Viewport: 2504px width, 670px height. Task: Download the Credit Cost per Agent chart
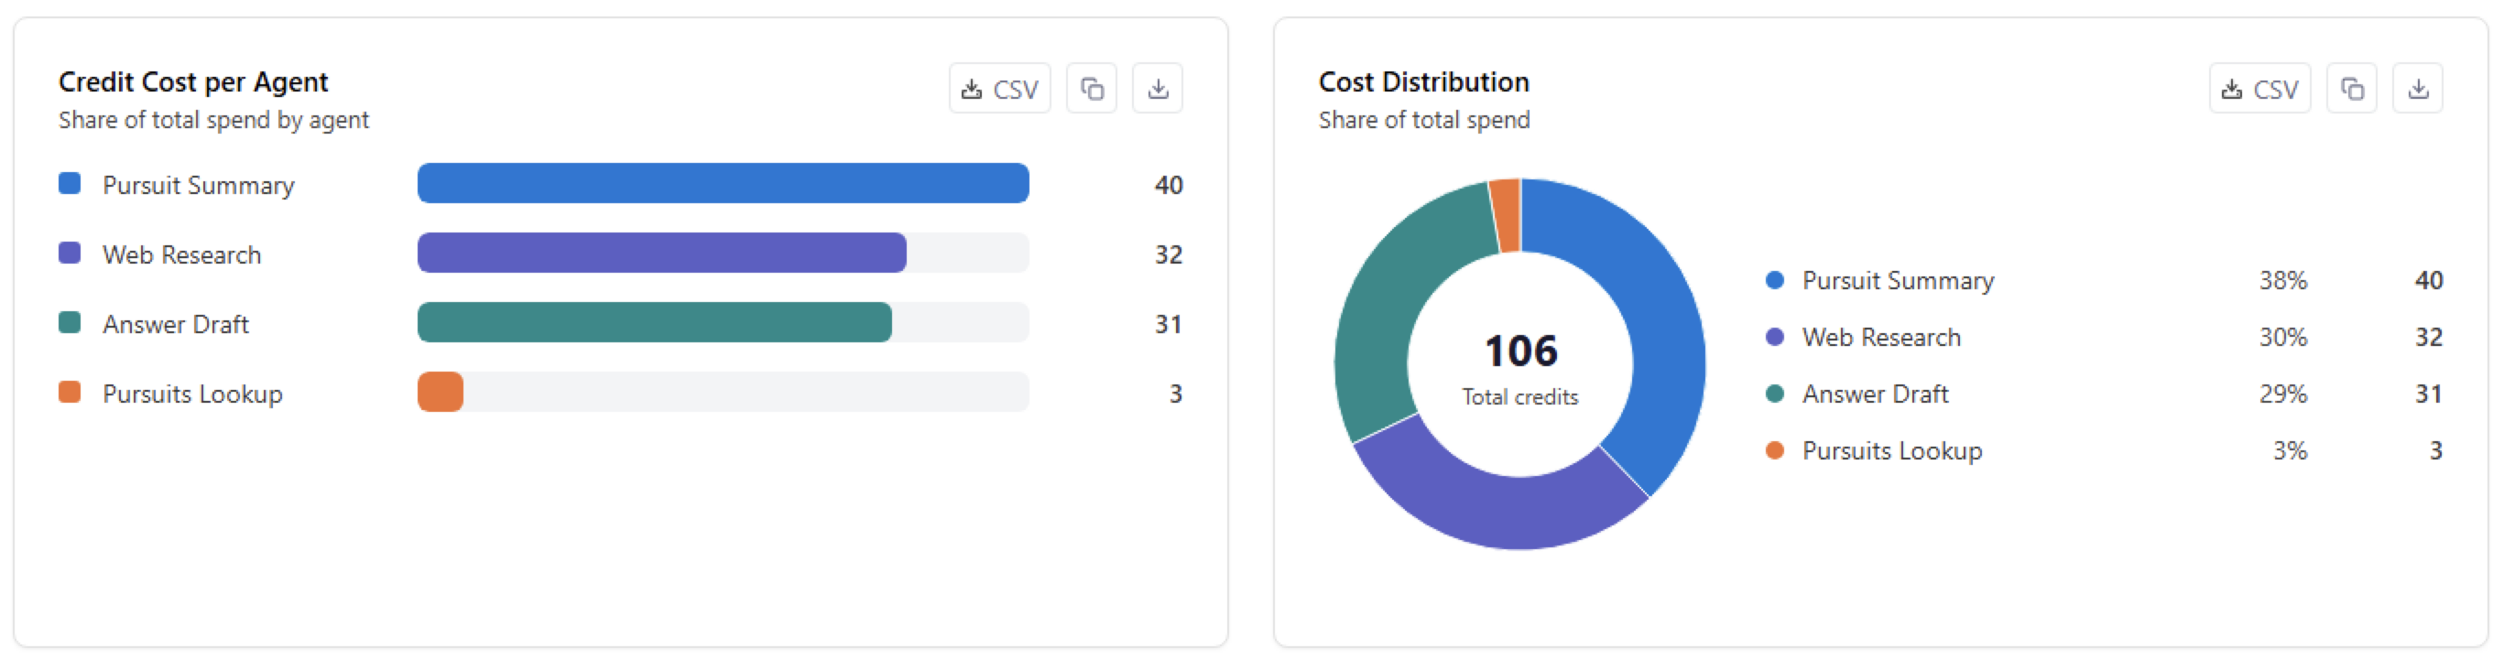pyautogui.click(x=1158, y=89)
